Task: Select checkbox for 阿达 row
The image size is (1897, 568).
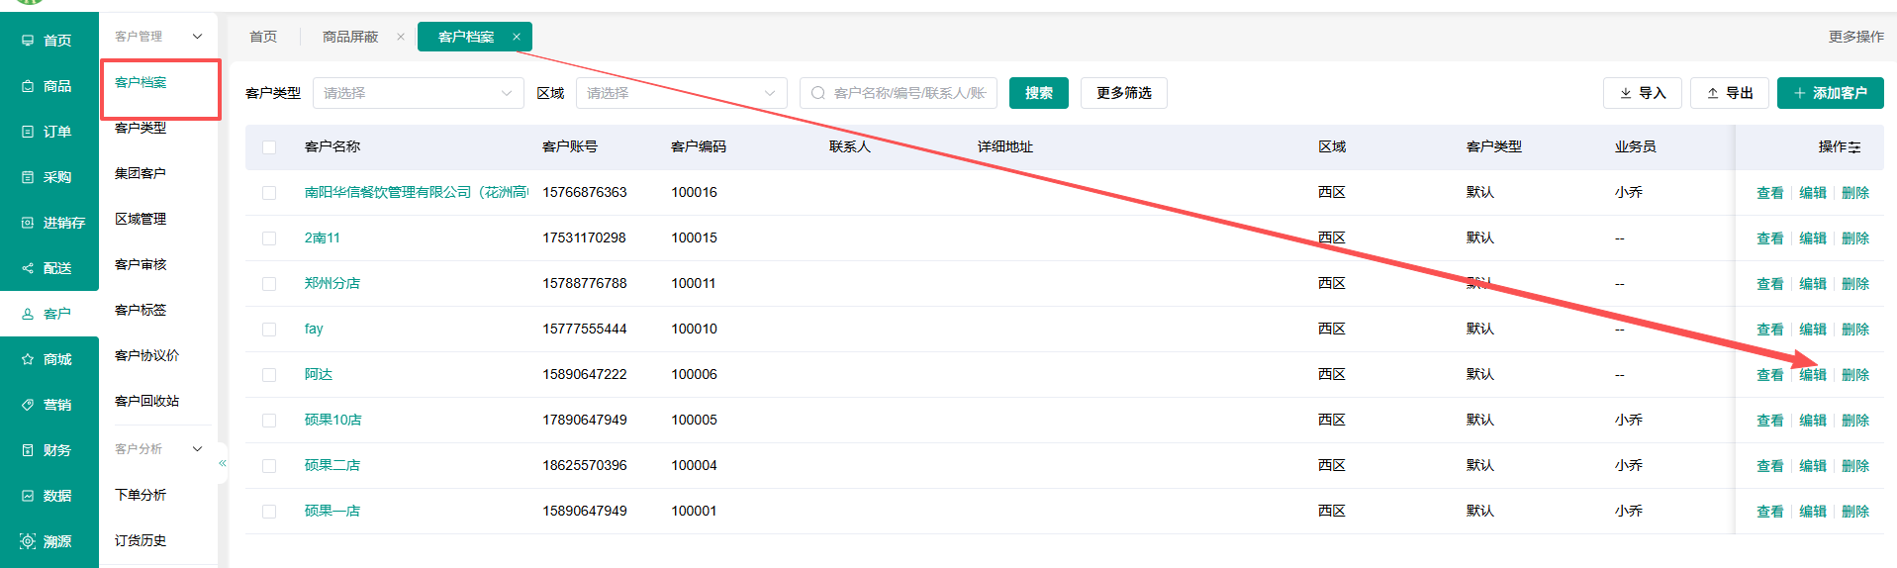Action: click(269, 375)
